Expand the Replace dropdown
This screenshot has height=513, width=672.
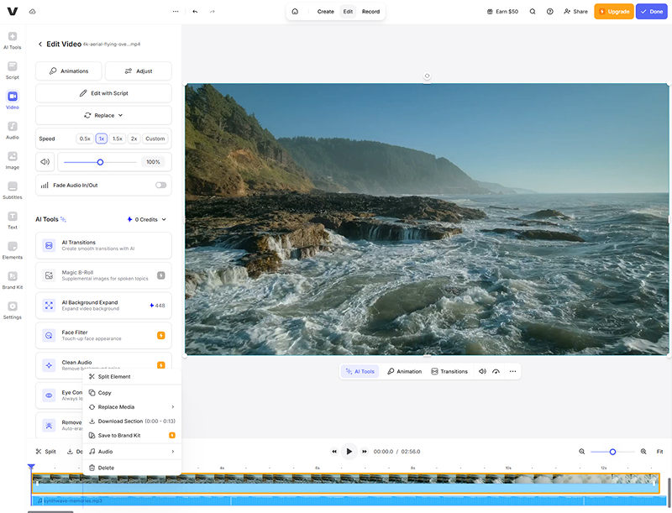click(103, 115)
